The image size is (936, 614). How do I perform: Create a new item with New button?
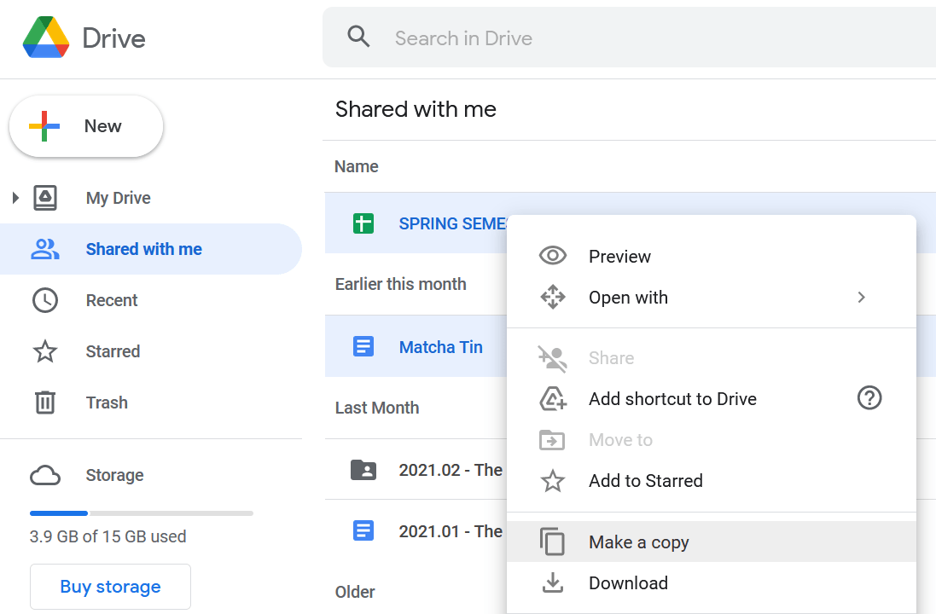pyautogui.click(x=86, y=126)
